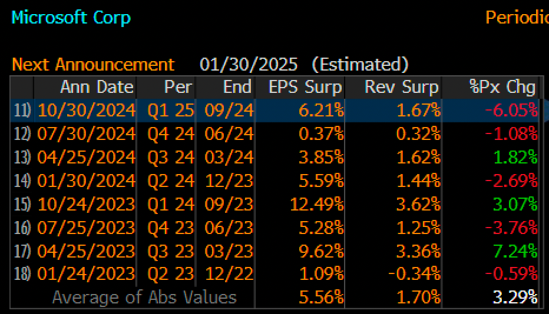The width and height of the screenshot is (549, 314).
Task: Click the Q4 23 period cell
Action: (x=170, y=228)
